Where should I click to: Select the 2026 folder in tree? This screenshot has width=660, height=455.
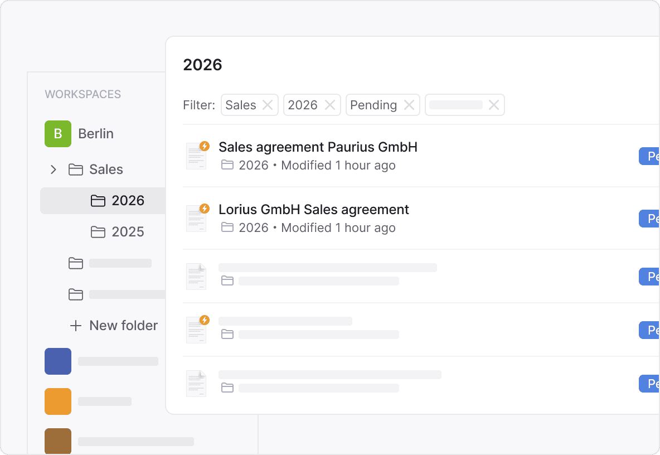click(128, 201)
